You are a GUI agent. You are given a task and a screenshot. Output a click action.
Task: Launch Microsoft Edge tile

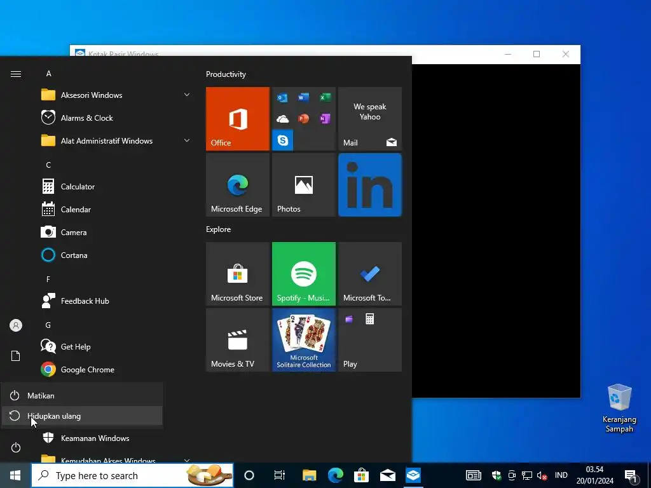click(x=238, y=185)
